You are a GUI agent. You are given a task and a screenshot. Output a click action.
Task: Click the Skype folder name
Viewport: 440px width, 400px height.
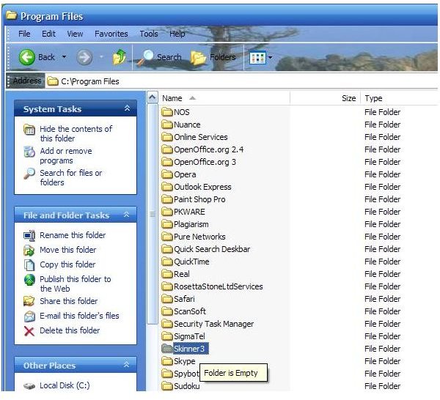pyautogui.click(x=184, y=361)
